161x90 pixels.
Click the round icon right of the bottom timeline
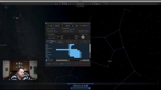tap(90, 88)
